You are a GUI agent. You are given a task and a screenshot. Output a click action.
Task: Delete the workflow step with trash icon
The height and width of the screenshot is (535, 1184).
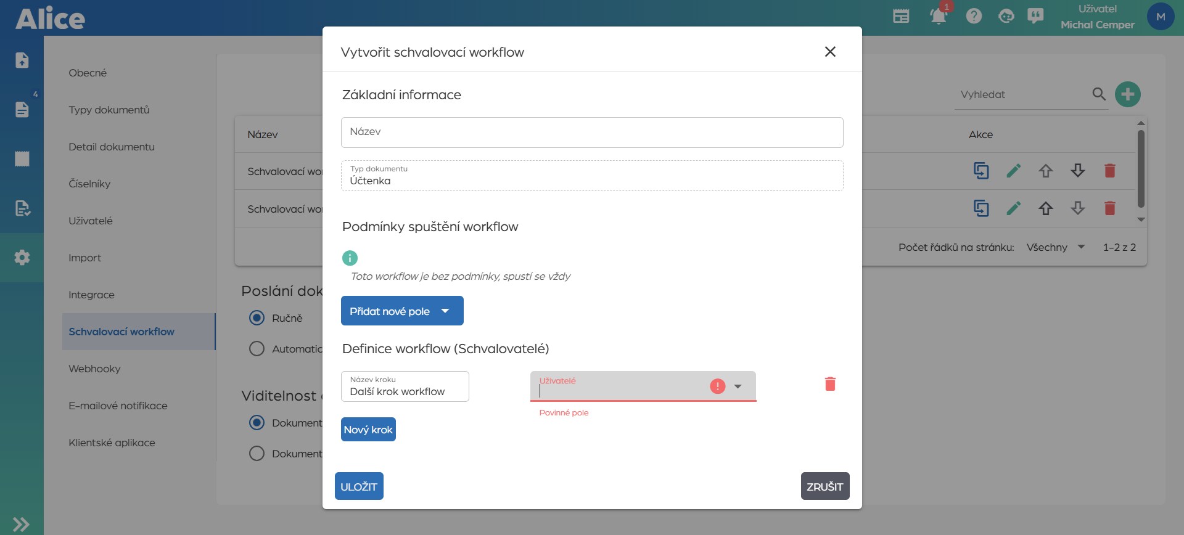click(830, 385)
